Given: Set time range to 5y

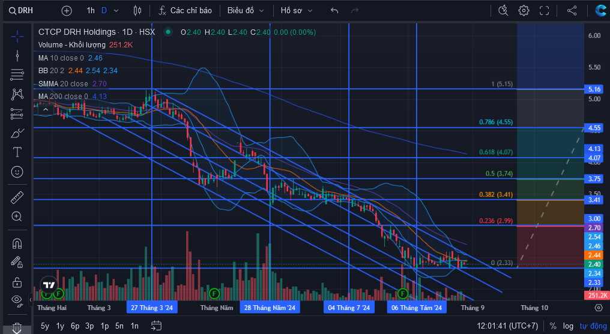Looking at the screenshot, I should click(x=45, y=326).
